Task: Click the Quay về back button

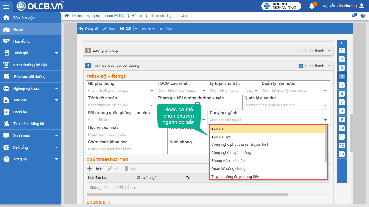Action: (89, 29)
